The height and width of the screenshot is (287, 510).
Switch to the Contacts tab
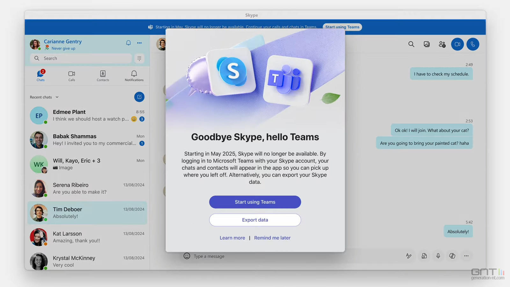pyautogui.click(x=103, y=76)
